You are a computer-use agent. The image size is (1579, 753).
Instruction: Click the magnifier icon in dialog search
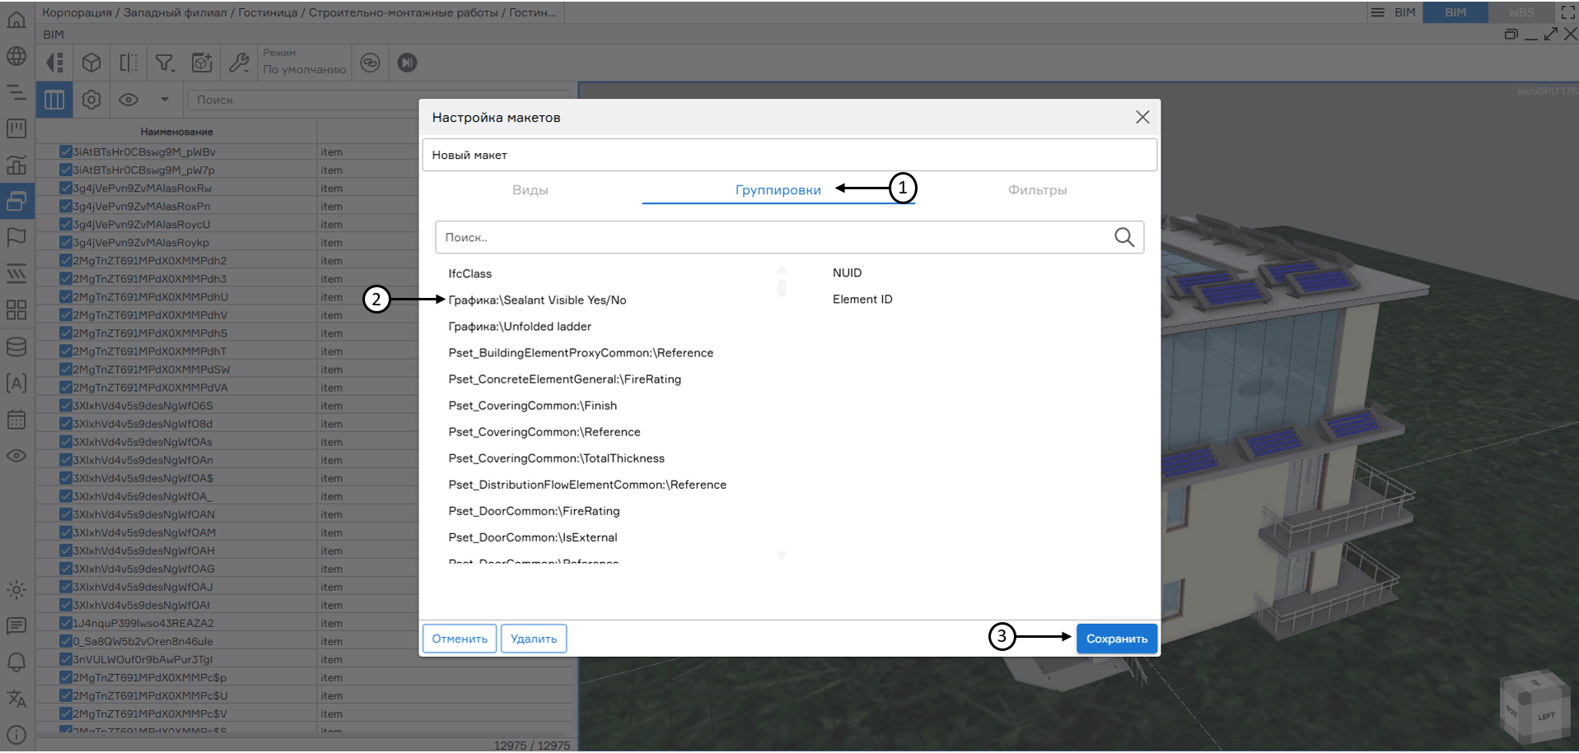coord(1124,238)
